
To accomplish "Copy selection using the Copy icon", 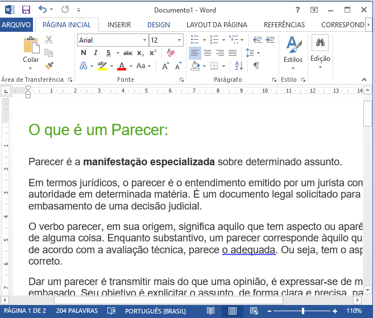I will (49, 52).
